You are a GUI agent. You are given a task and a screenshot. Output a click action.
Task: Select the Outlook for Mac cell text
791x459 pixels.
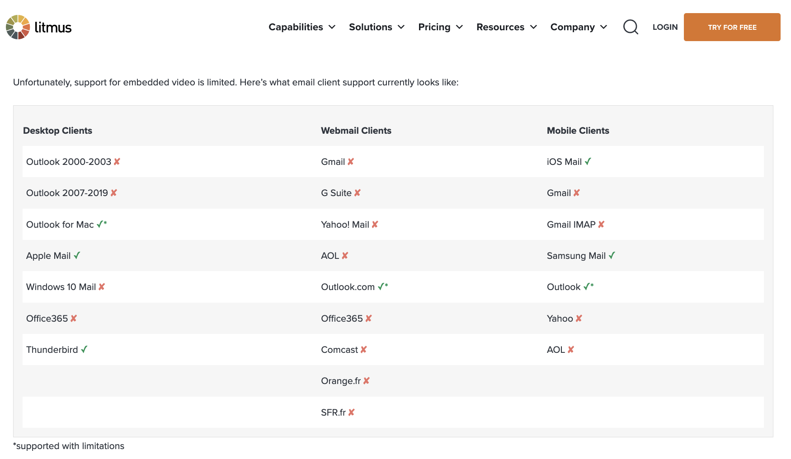(60, 225)
